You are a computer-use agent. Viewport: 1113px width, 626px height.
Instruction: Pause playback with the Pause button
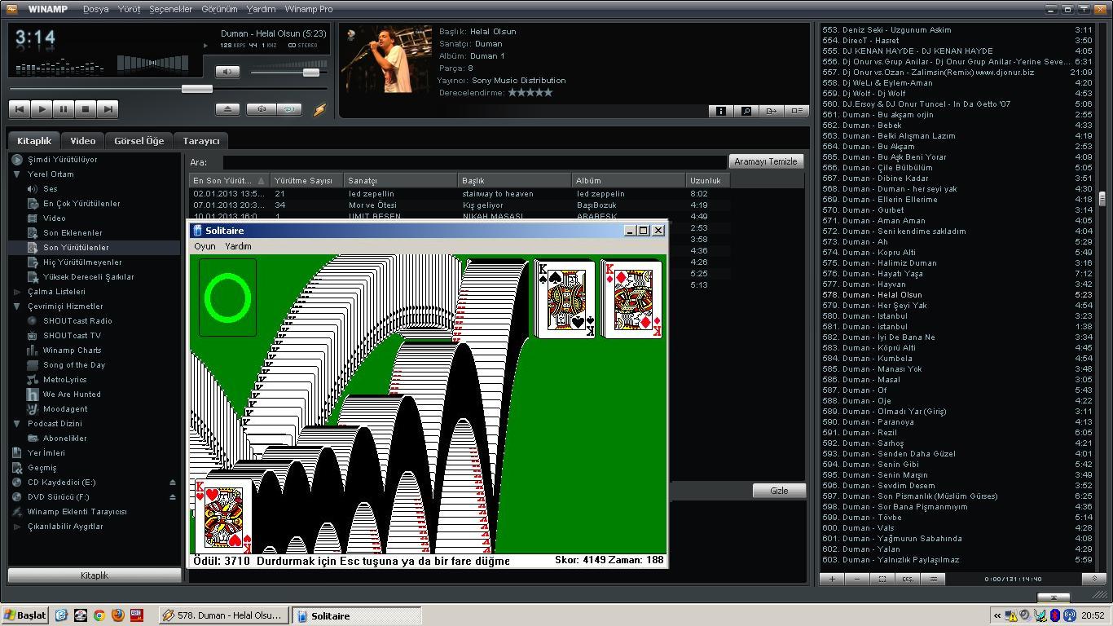(x=64, y=108)
